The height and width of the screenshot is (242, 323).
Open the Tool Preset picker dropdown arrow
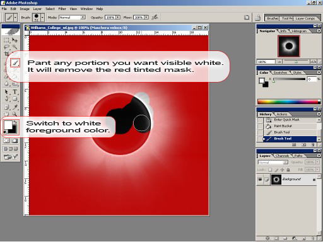(15, 18)
